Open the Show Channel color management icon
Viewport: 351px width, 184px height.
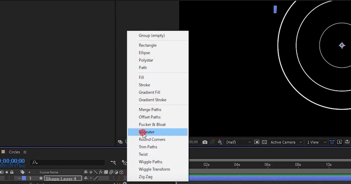coord(220,142)
